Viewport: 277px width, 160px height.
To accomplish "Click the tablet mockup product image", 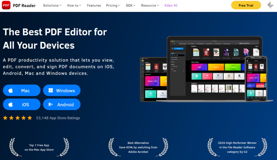I will point(153,79).
